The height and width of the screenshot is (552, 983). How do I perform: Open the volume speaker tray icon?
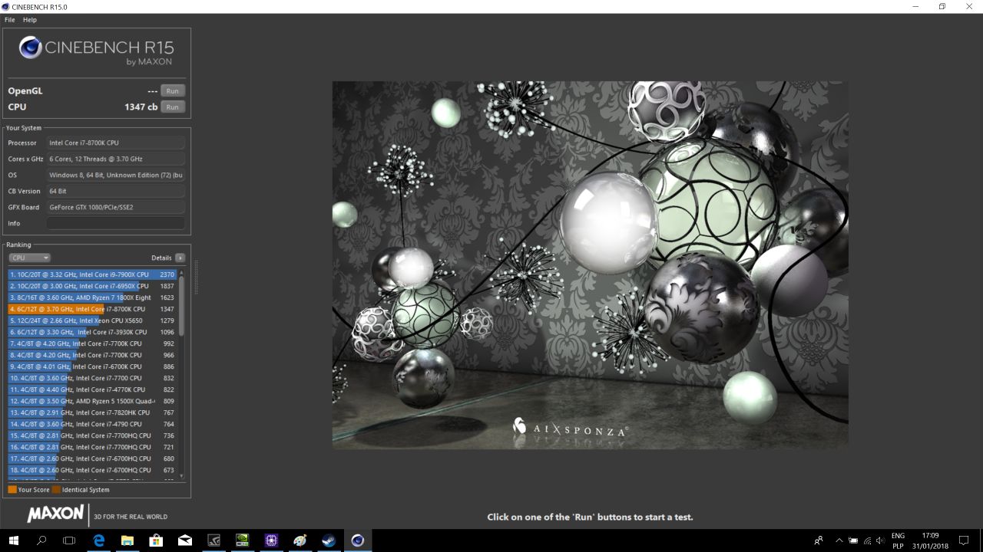point(880,540)
